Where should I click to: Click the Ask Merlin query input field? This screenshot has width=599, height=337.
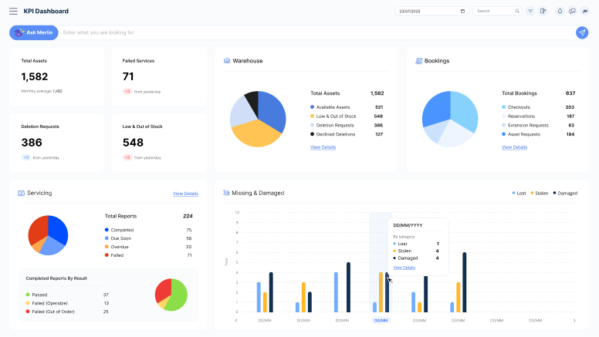(309, 32)
